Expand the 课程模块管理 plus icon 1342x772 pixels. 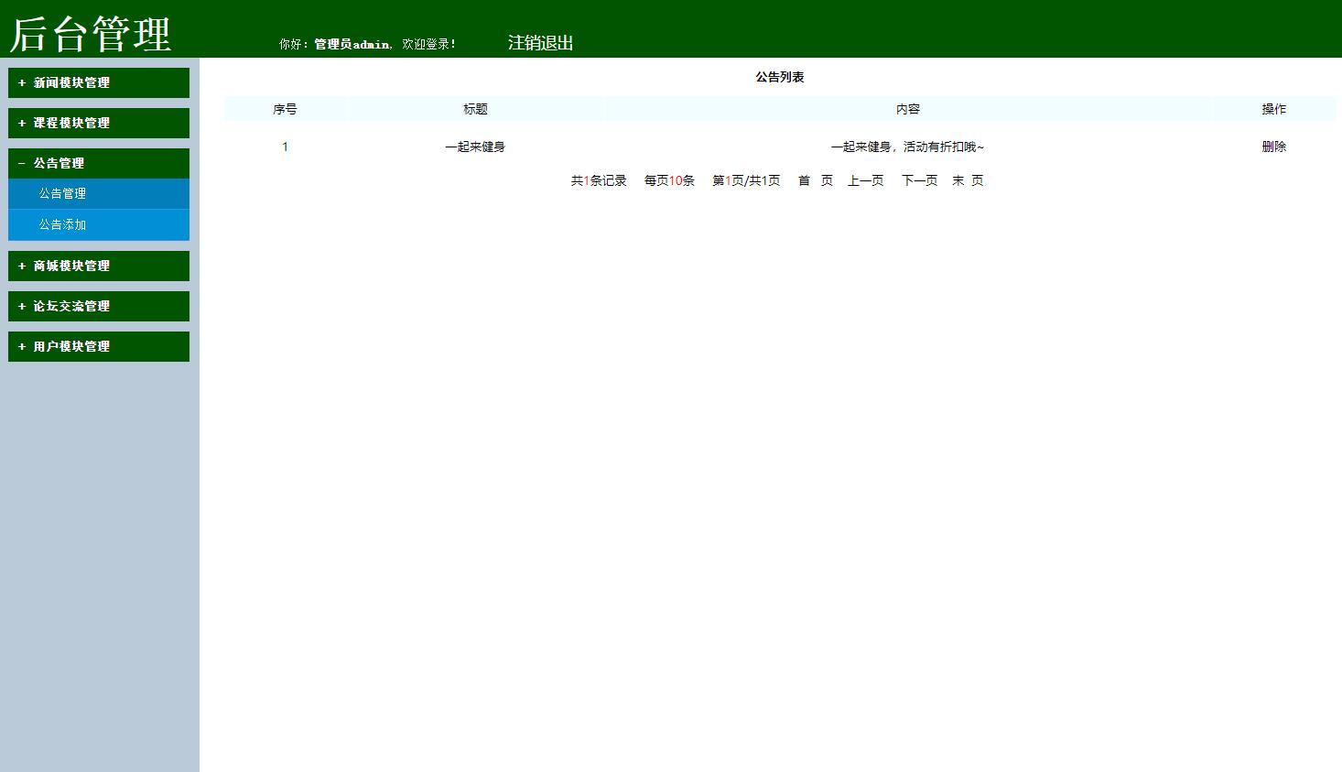pos(21,123)
